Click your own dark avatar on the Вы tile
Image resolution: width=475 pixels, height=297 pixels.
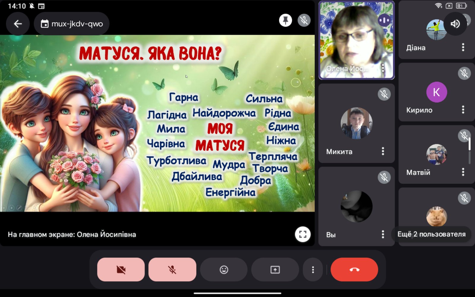coord(357,206)
